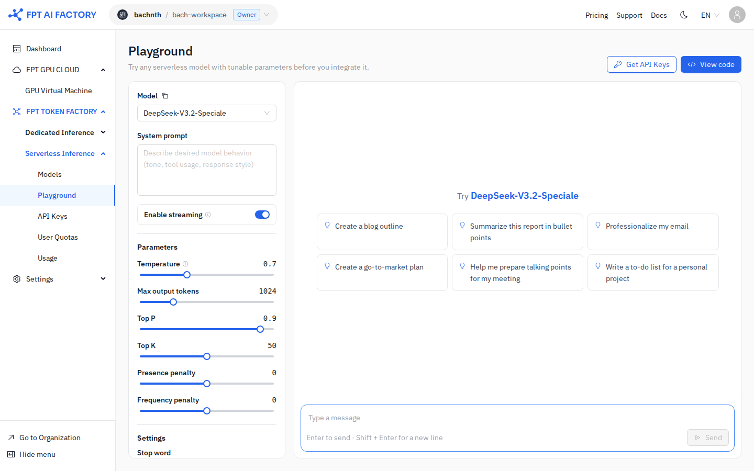Open the API Keys sidebar item

pos(58,216)
